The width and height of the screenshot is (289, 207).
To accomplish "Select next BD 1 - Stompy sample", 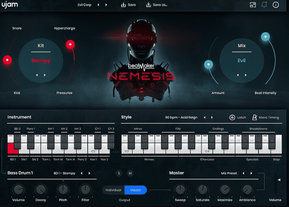I will (x=90, y=173).
